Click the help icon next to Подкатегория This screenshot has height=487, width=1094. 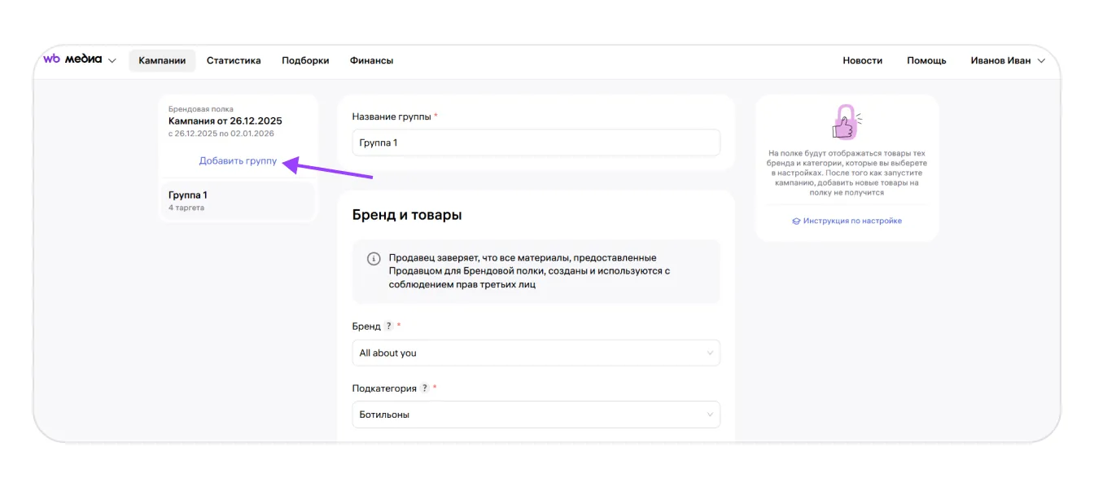pos(424,388)
